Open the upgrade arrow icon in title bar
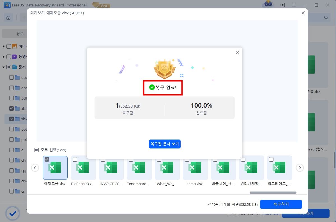The height and width of the screenshot is (222, 336). tap(283, 5)
